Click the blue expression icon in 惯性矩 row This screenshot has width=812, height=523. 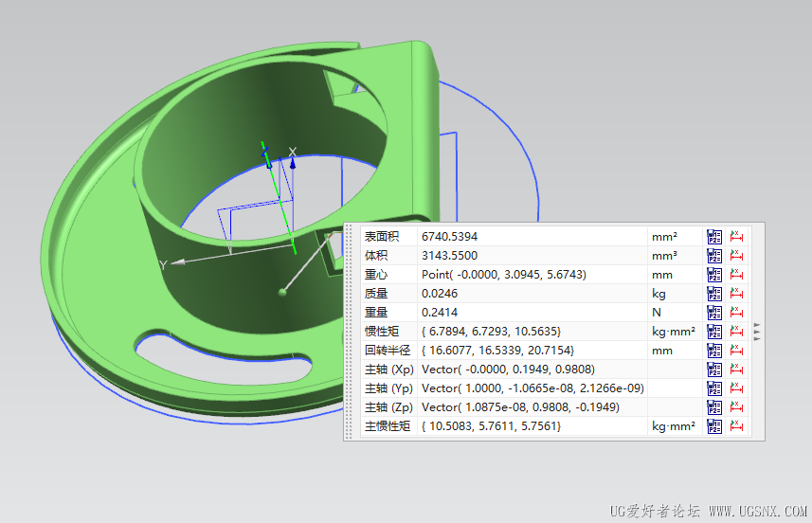click(x=714, y=332)
